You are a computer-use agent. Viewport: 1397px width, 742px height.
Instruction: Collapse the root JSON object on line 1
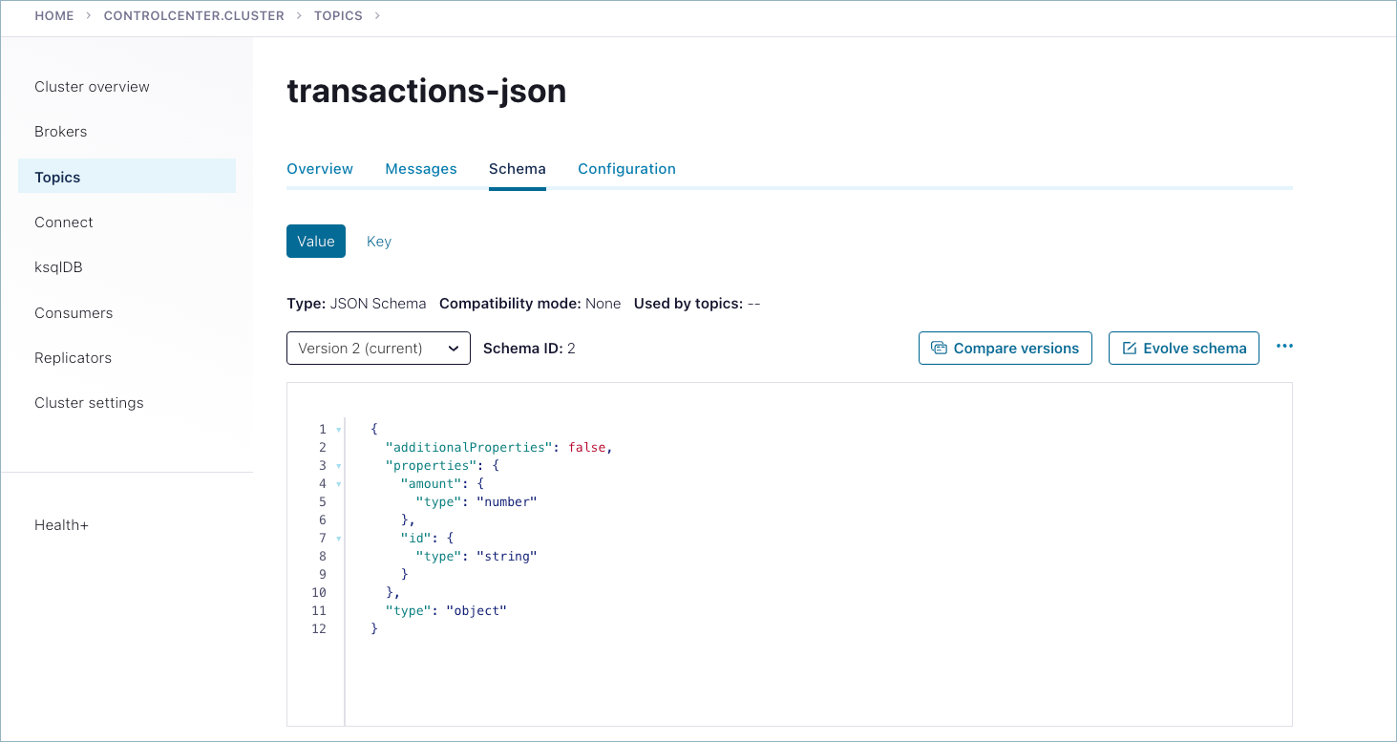click(337, 430)
